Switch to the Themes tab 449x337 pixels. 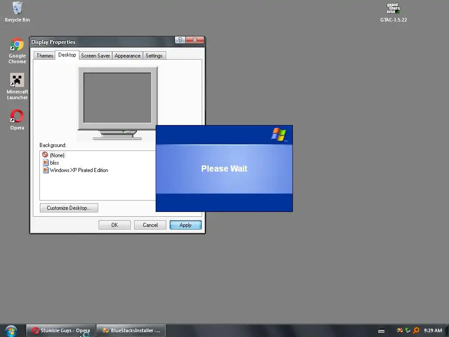click(45, 56)
